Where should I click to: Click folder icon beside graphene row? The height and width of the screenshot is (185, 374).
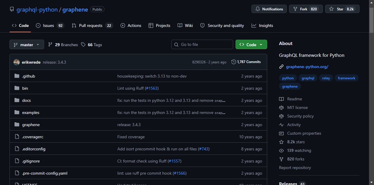coord(17,125)
